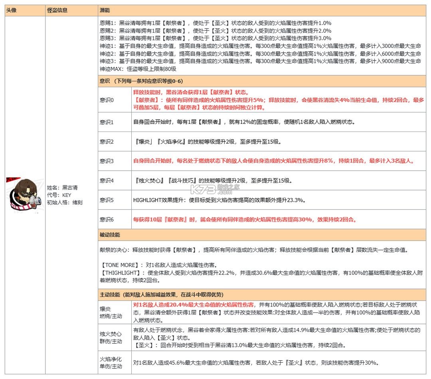Viewport: 431px width, 379px height.
Task: Click the red ribbon icon on the avatar
Action: coord(13,178)
